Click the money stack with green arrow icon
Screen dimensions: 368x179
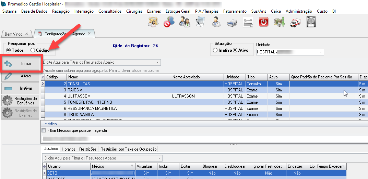pyautogui.click(x=279, y=22)
